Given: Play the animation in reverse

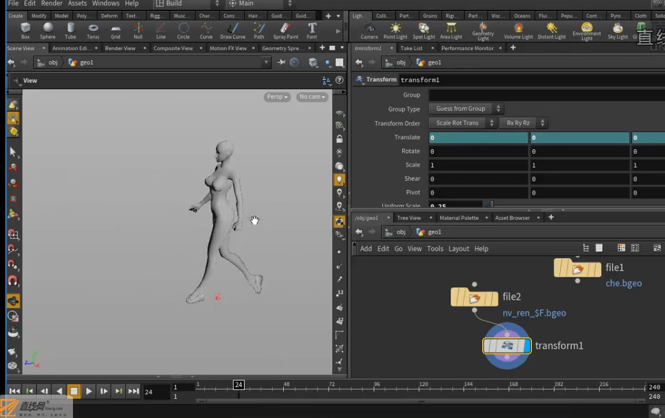Looking at the screenshot, I should tap(60, 391).
